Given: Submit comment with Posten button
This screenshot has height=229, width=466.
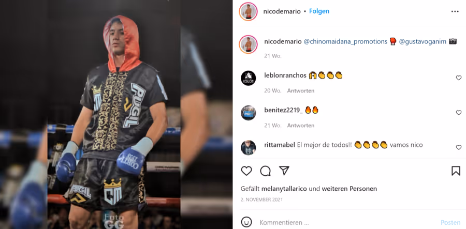Looking at the screenshot, I should pyautogui.click(x=450, y=222).
